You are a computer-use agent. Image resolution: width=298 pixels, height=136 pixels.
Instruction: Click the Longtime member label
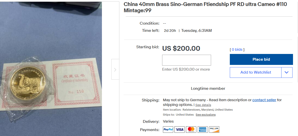[x=208, y=89]
